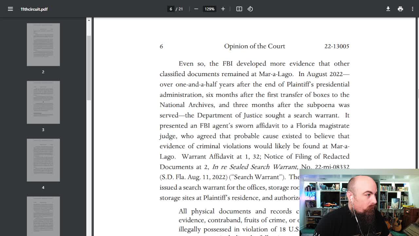Open page 2 thumbnail
This screenshot has width=419, height=236.
point(43,44)
